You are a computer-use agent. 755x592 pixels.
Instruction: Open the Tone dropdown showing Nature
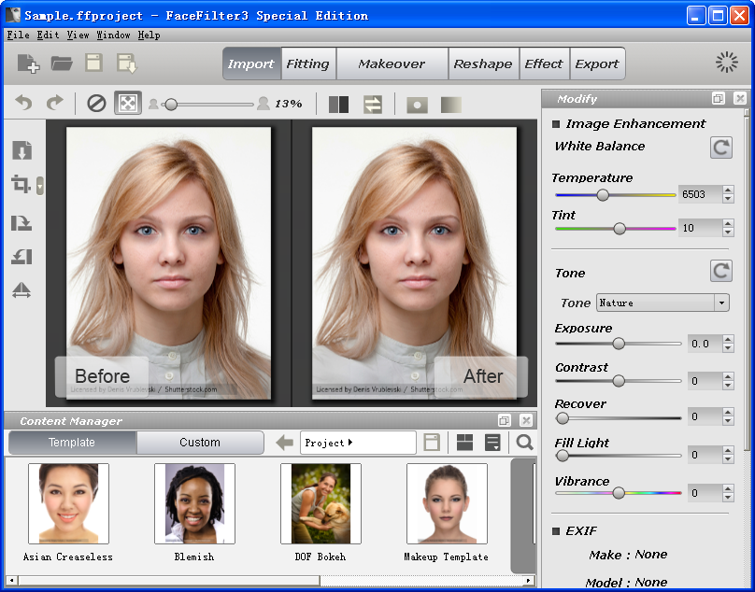click(662, 303)
